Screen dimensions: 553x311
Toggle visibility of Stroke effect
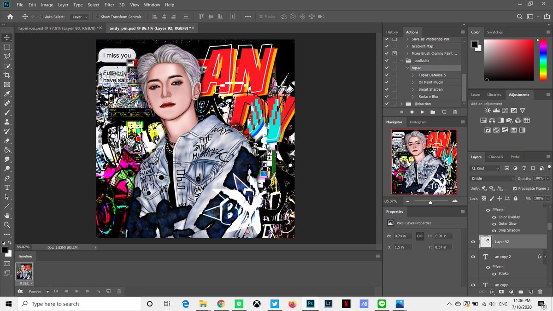tap(494, 274)
